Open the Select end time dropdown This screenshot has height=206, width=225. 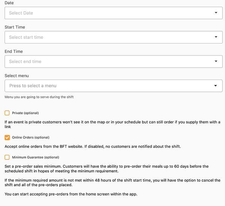114,62
